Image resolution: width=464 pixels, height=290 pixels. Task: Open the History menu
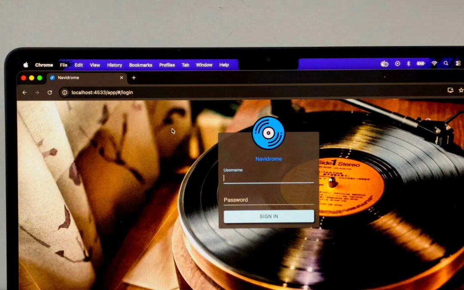114,65
